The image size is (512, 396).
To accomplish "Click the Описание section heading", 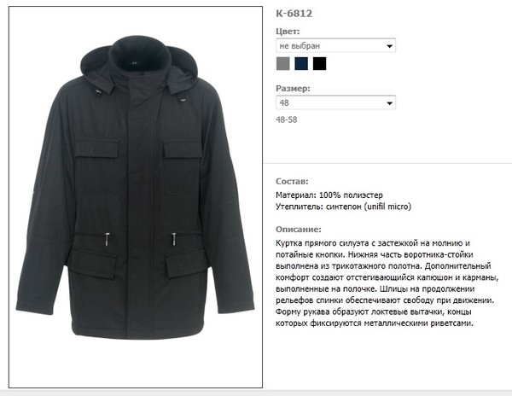I will tap(299, 230).
